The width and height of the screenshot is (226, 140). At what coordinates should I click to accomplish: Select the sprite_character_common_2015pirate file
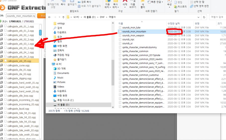point(141,55)
